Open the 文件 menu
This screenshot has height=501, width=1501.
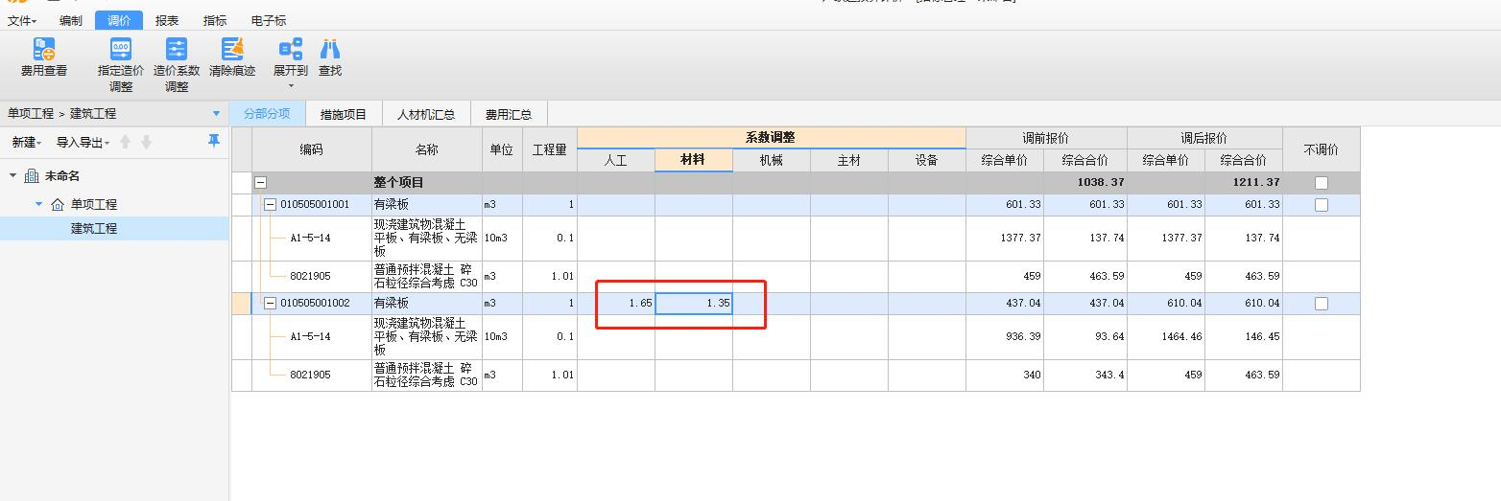[x=22, y=20]
